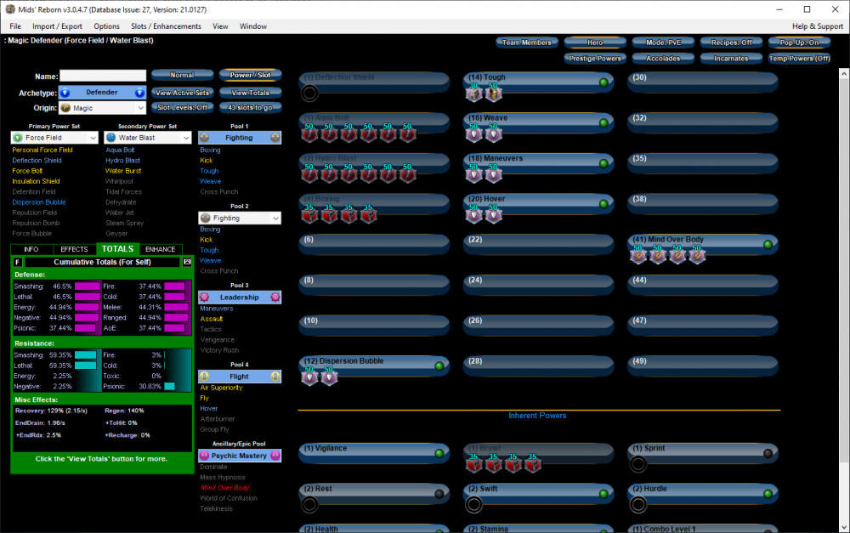
Task: Click the first enhancement icon under Aqua Bolt
Action: 310,133
